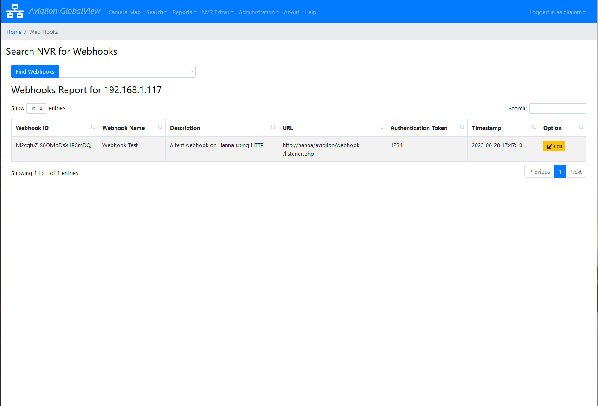598x406 pixels.
Task: Expand the Administration menu
Action: tap(259, 12)
